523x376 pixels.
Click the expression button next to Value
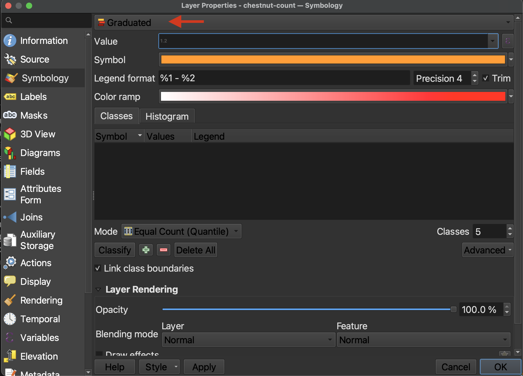coord(508,41)
